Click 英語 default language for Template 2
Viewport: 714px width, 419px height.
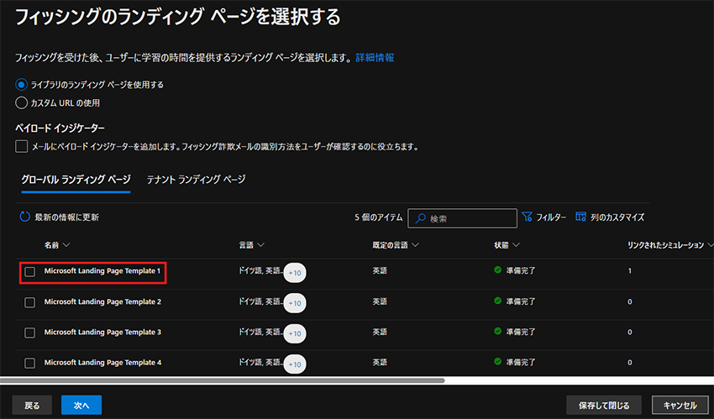pyautogui.click(x=380, y=301)
